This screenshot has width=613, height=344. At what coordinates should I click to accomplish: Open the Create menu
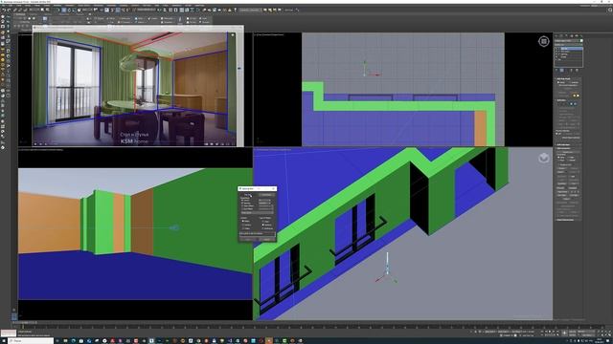[47, 6]
